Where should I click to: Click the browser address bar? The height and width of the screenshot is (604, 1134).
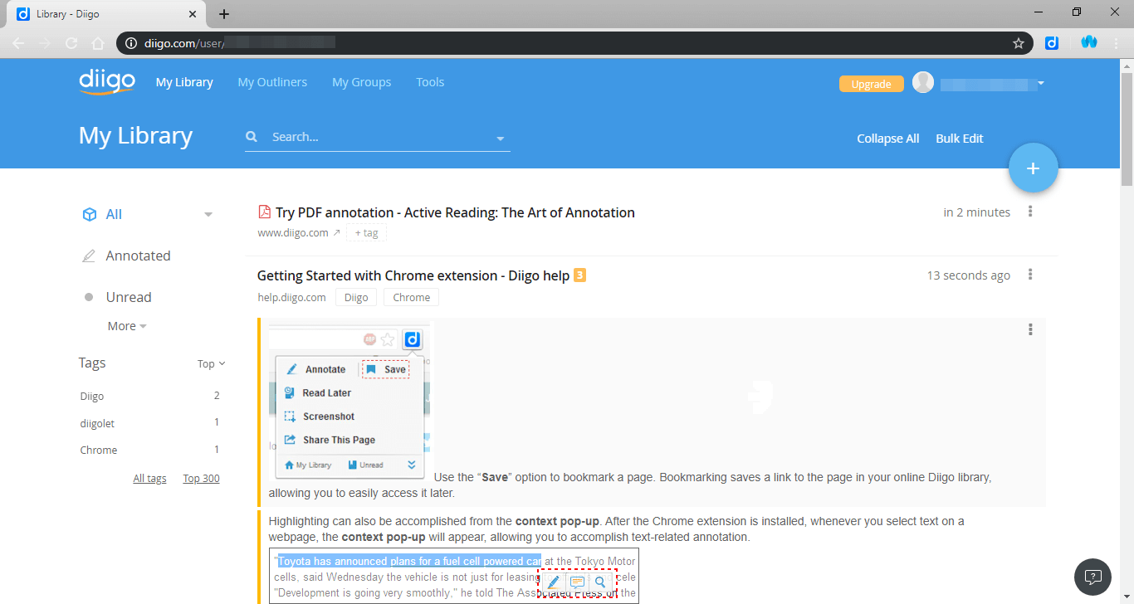(x=573, y=43)
